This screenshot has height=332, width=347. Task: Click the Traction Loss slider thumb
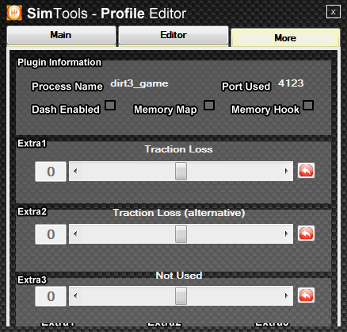point(181,171)
